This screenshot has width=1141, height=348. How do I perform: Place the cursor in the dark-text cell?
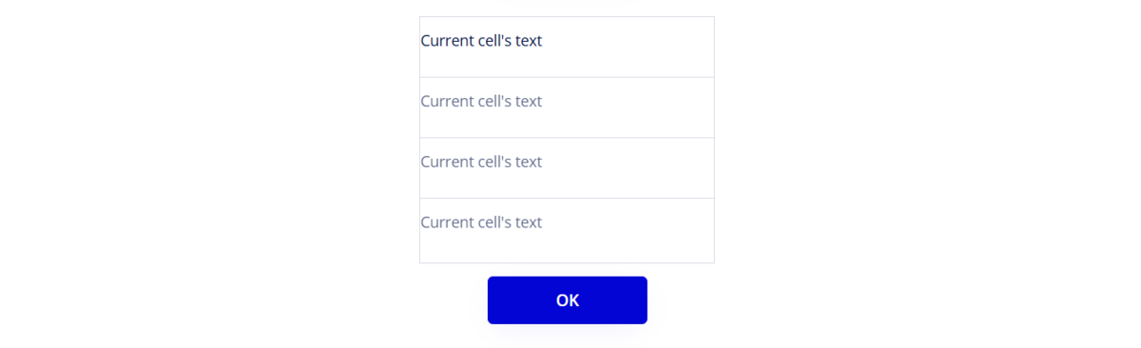[x=567, y=47]
